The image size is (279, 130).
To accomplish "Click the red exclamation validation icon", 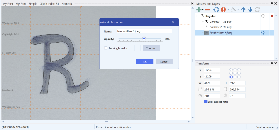I will click(223, 10).
